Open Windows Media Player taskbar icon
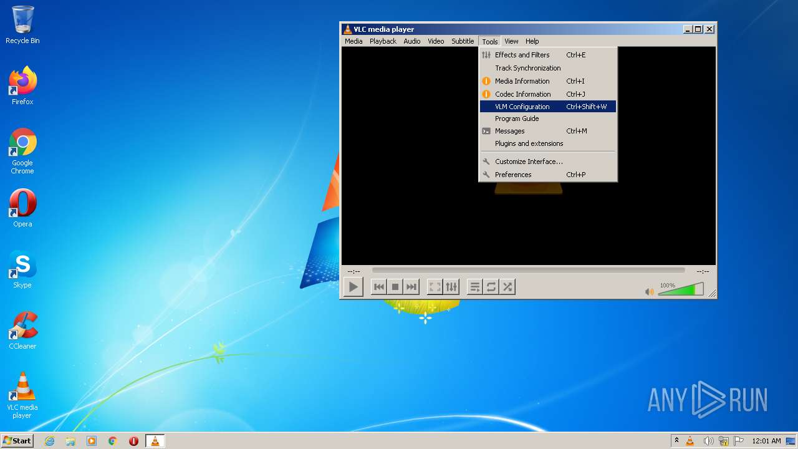 pos(92,441)
